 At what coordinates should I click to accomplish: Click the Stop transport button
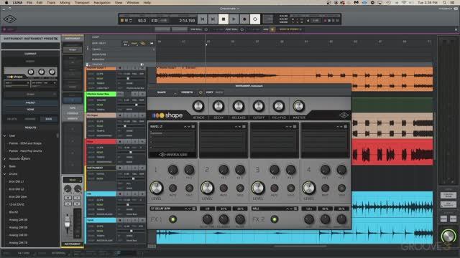[x=224, y=19]
